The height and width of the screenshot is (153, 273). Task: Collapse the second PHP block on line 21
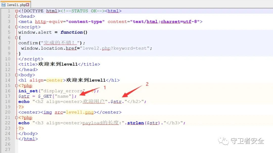click(x=17, y=118)
